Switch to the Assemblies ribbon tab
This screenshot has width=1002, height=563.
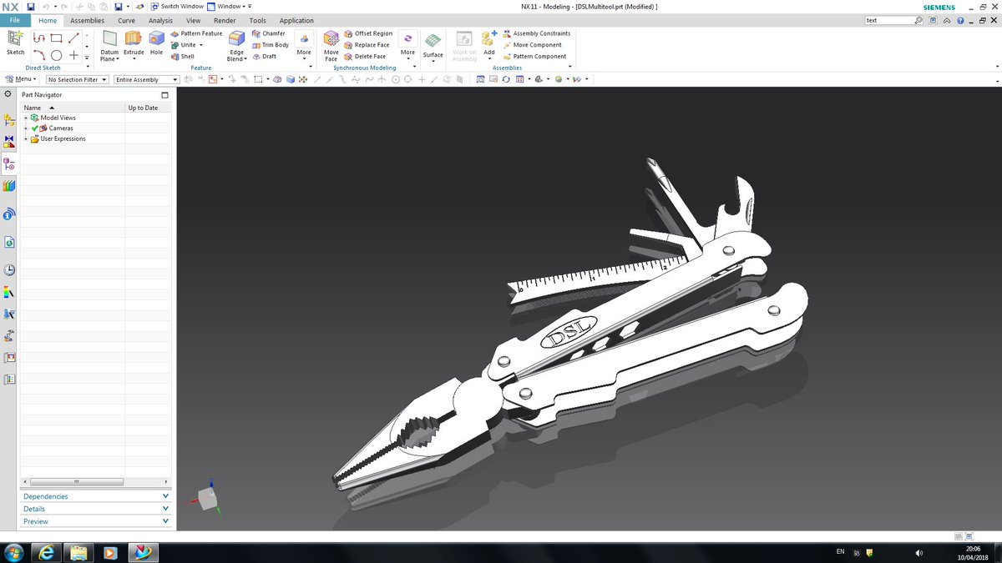(87, 20)
